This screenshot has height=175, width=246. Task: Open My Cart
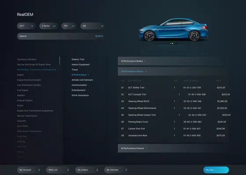point(216,170)
